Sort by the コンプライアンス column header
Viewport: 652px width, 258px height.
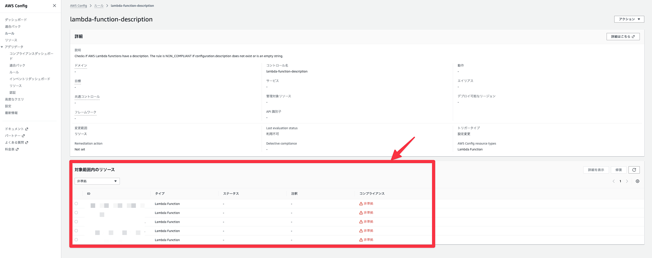pyautogui.click(x=372, y=194)
